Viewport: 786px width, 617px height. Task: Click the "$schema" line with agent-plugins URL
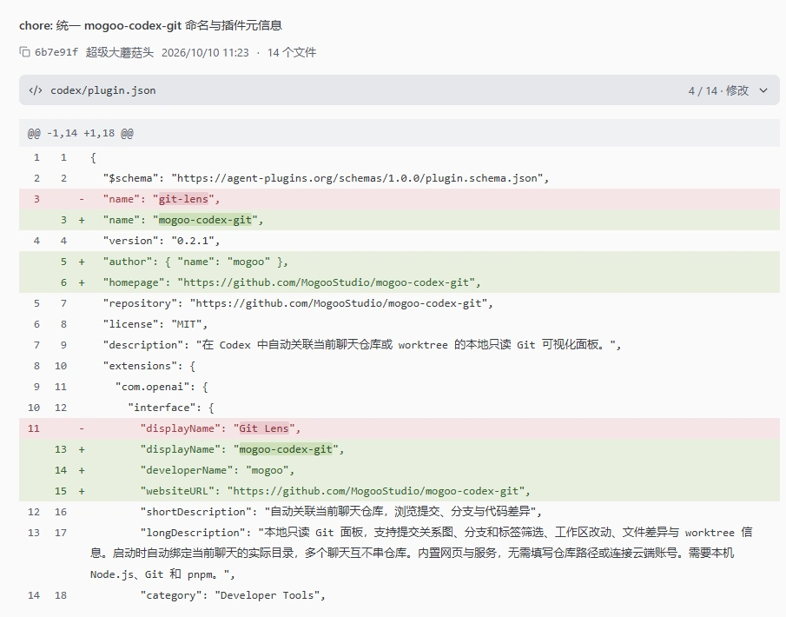[x=400, y=178]
